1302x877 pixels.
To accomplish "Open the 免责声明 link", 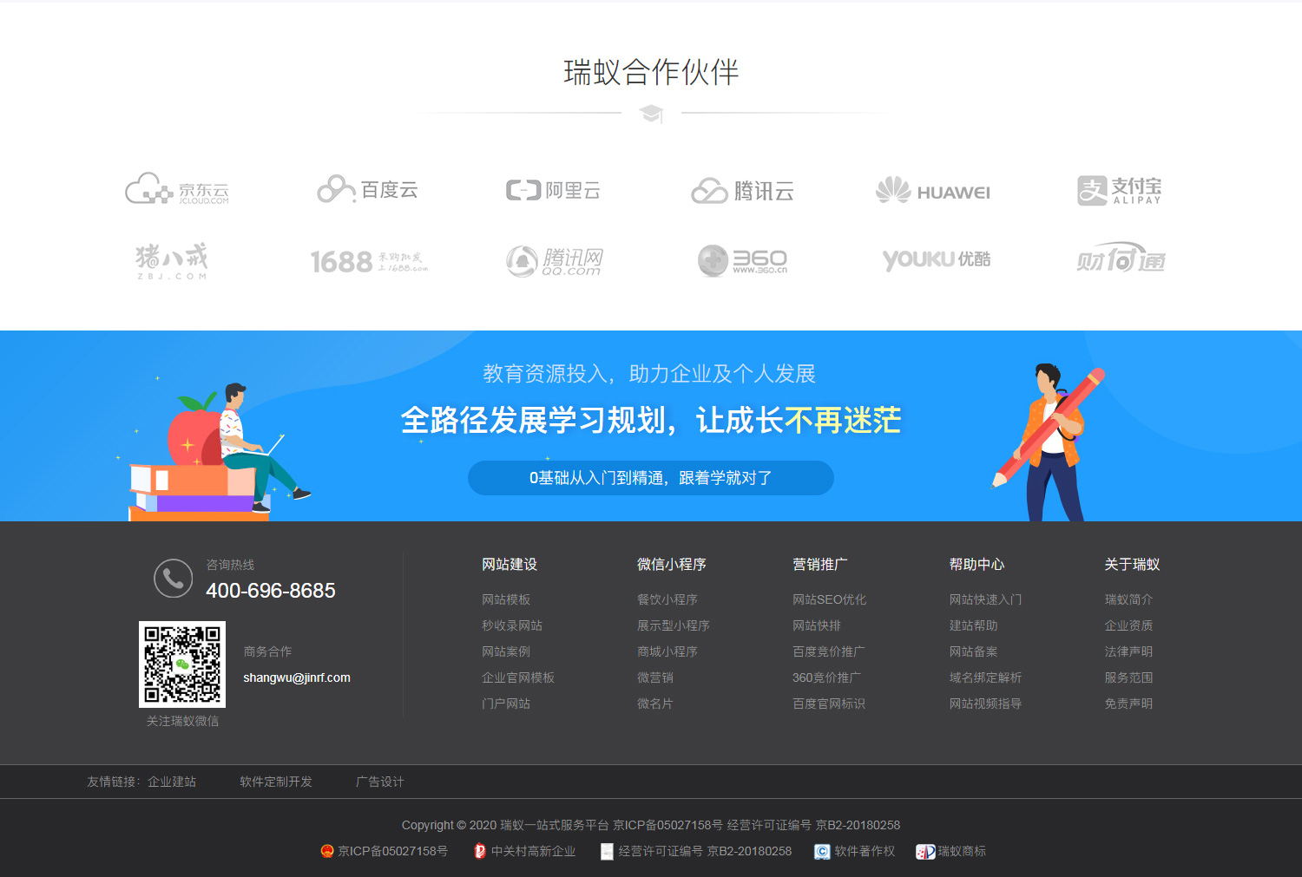I will (1129, 704).
